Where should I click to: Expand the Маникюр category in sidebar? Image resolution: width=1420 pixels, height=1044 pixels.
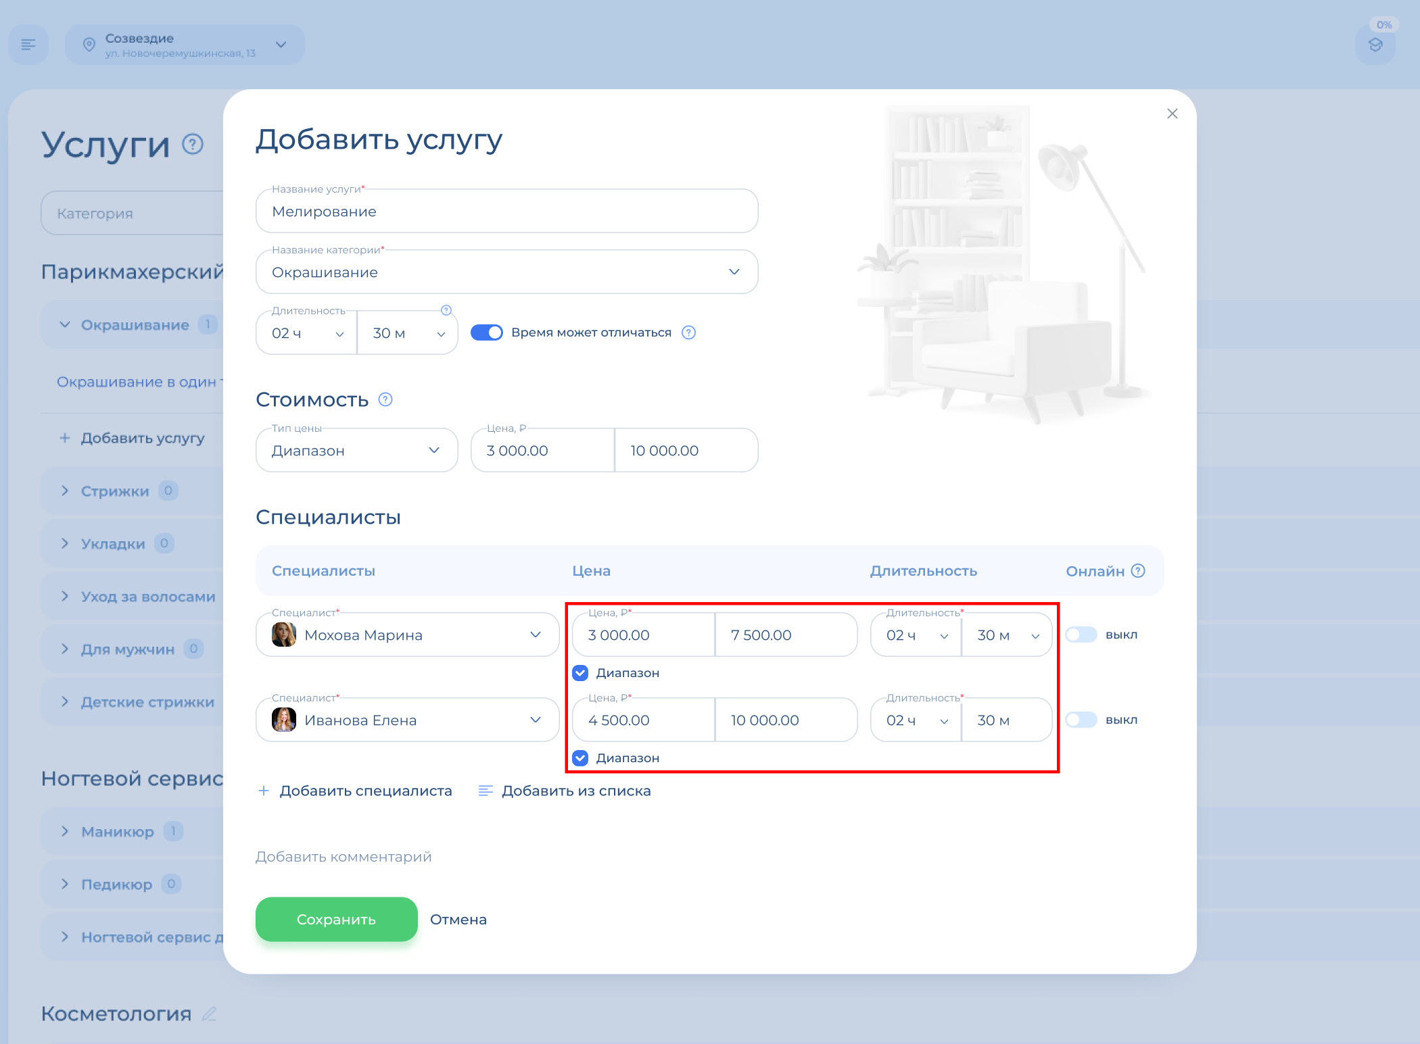pyautogui.click(x=65, y=832)
